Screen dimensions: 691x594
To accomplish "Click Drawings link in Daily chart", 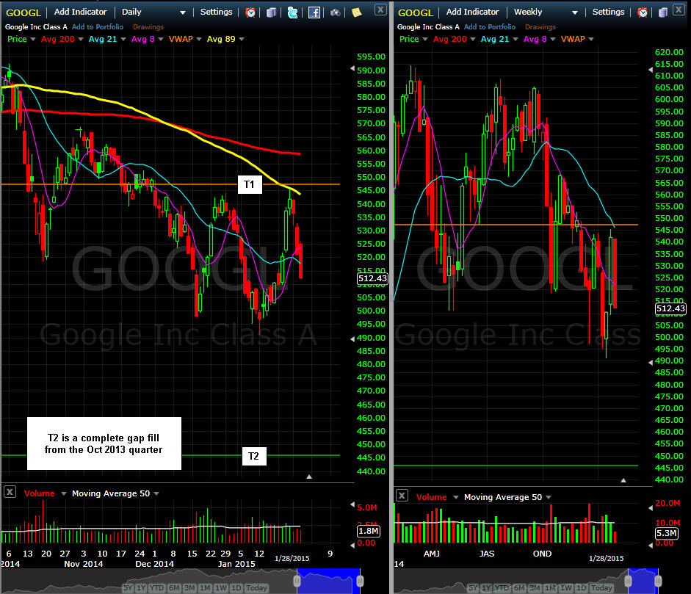I will tap(148, 27).
